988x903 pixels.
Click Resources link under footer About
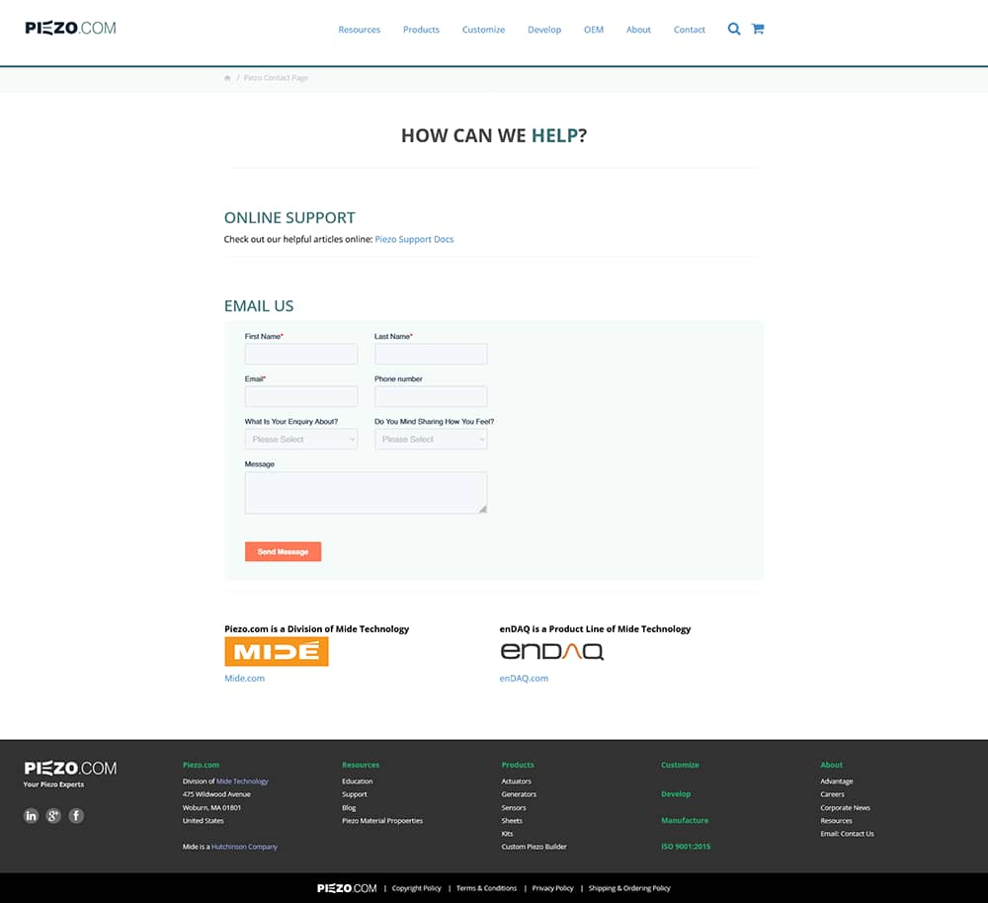[836, 821]
